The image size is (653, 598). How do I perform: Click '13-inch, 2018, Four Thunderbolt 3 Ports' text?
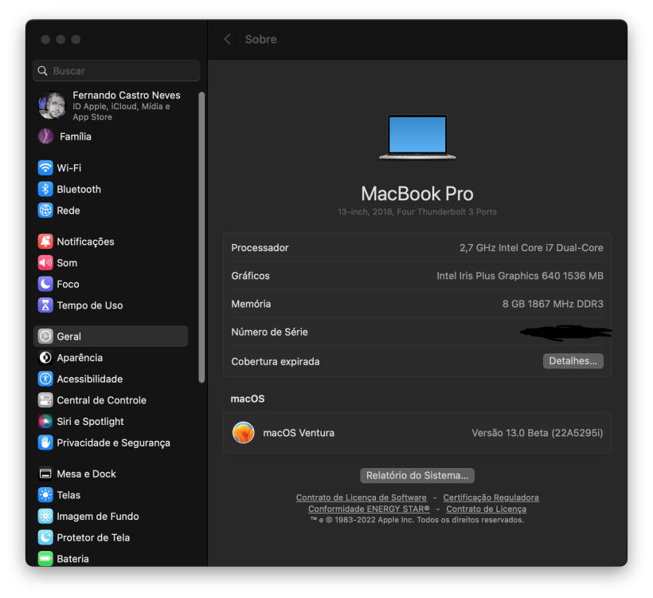point(417,212)
